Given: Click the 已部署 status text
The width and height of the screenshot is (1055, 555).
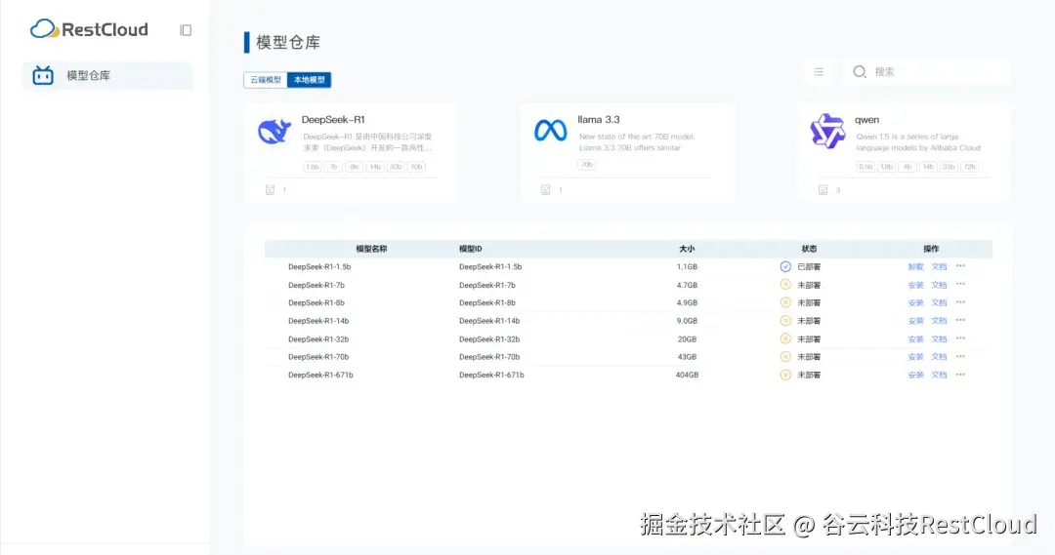Looking at the screenshot, I should (809, 266).
